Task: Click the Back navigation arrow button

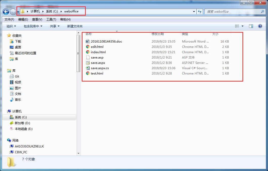Action: coord(6,12)
